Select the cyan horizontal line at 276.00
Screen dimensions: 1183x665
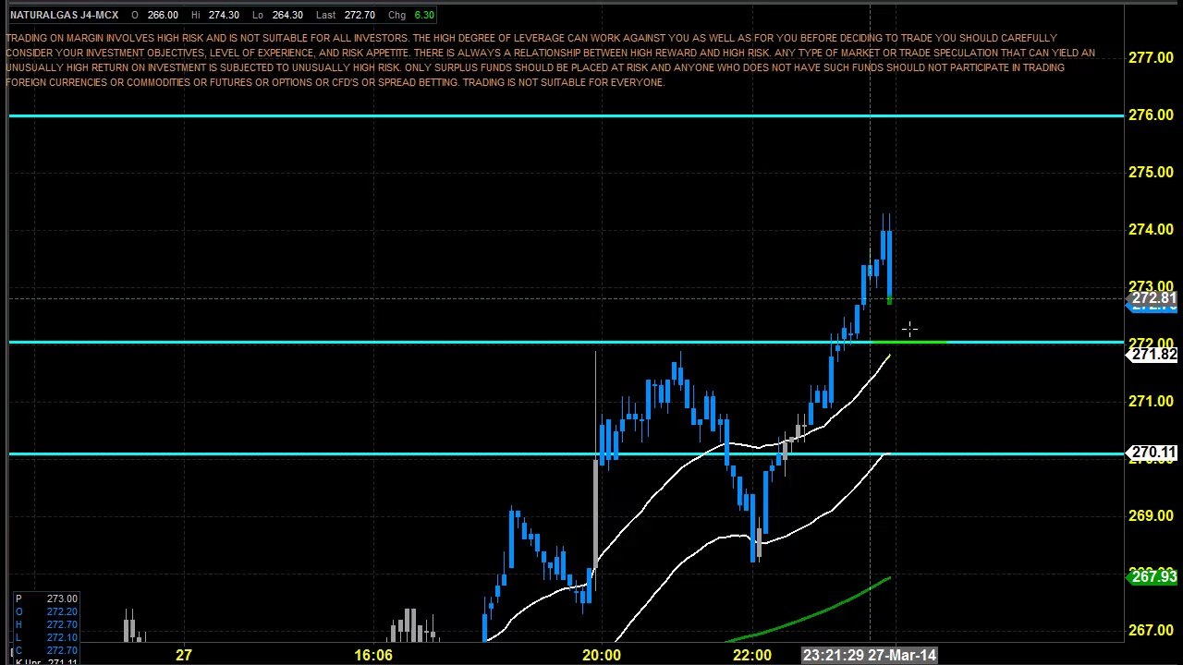pyautogui.click(x=566, y=115)
